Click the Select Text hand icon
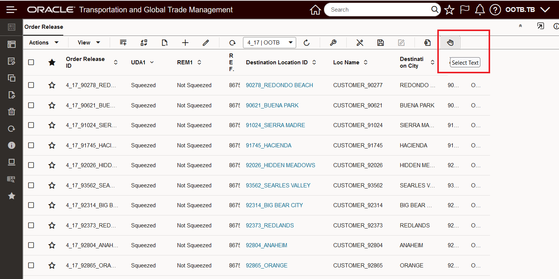Screen dimensions: 559x279 [x=450, y=43]
